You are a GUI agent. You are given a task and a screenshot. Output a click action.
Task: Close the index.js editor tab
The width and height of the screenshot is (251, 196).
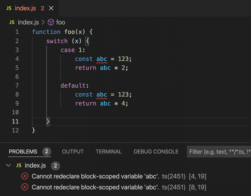(x=51, y=8)
